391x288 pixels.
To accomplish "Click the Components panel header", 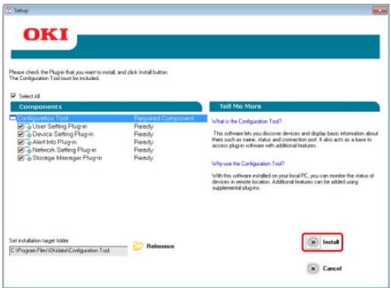I will [x=106, y=107].
